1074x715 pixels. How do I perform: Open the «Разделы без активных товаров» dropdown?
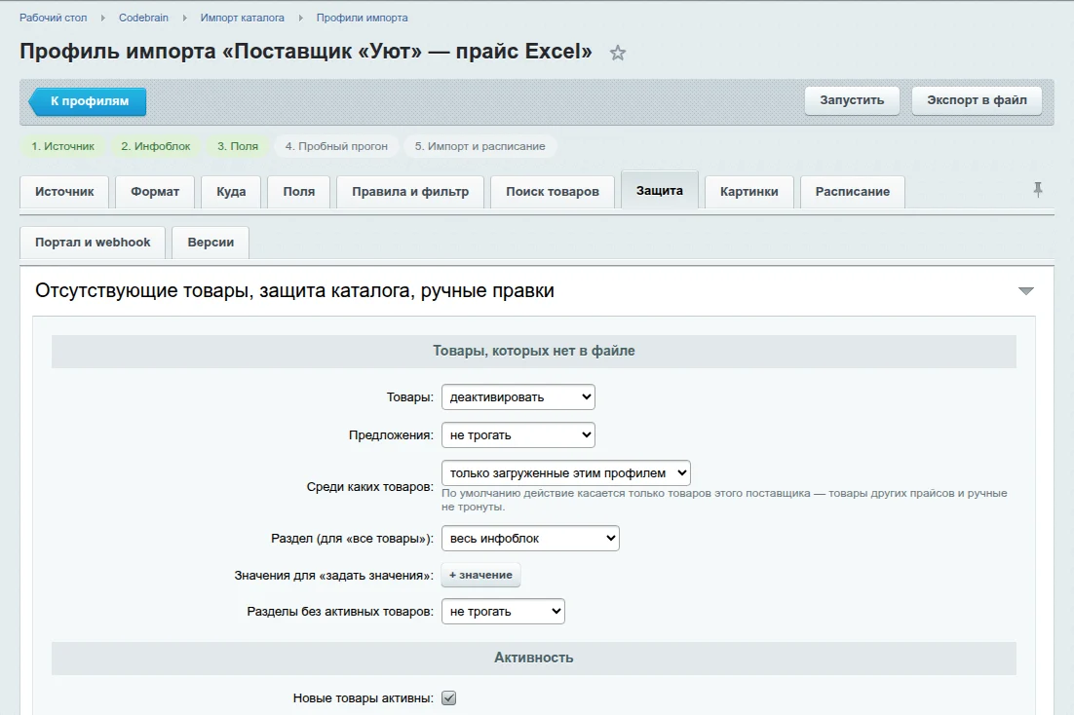pyautogui.click(x=503, y=612)
